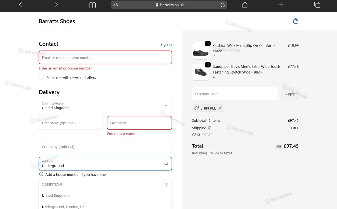This screenshot has height=209, width=337.
Task: Click the Sandpiper Travis Extra-Wide shoe title
Action: pos(247,69)
